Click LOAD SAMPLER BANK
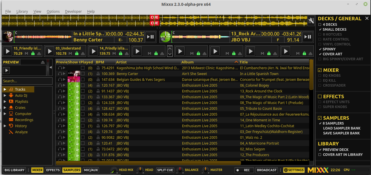Screen dimensions: 371x175 tap(342, 128)
